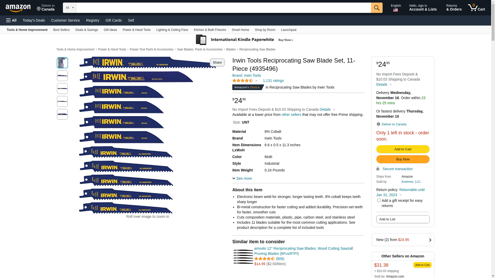Select the first product thumbnail
Screen dimensions: 495x278
point(62,63)
